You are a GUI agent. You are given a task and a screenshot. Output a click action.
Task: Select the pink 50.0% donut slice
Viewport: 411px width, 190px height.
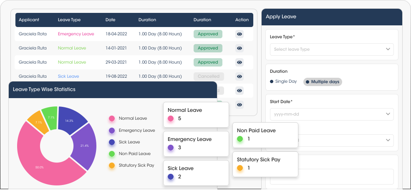[x=39, y=167]
